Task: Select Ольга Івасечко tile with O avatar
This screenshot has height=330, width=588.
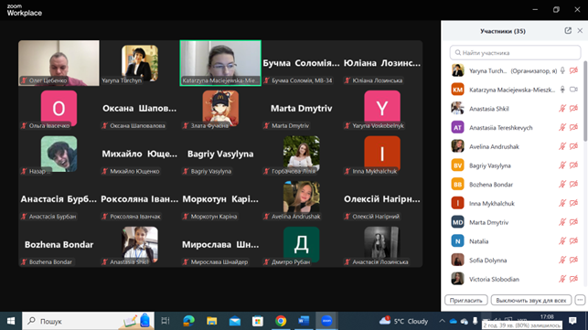Action: [59, 109]
